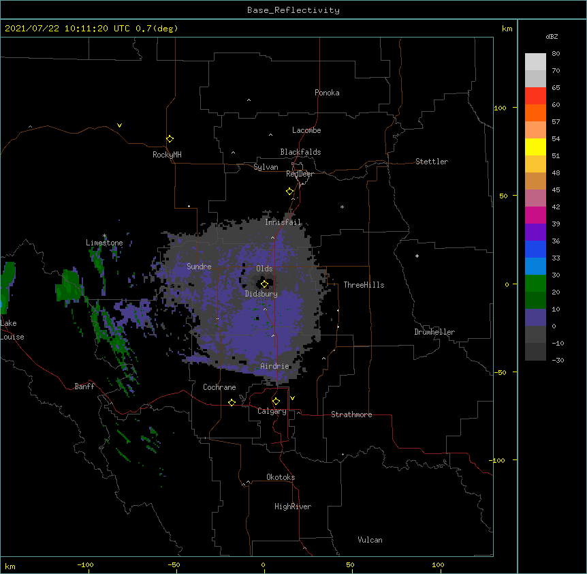Image resolution: width=587 pixels, height=574 pixels.
Task: Click the timestamp 2021/07/22 10:11:20 UTC
Action: [67, 29]
